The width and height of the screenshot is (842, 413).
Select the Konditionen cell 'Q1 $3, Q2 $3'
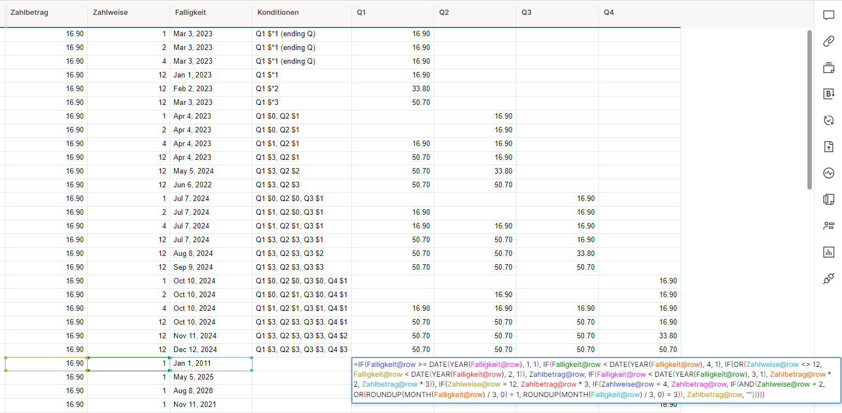point(302,185)
